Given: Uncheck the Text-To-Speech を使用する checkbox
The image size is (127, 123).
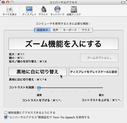Looking at the screenshot, I should 6,117.
